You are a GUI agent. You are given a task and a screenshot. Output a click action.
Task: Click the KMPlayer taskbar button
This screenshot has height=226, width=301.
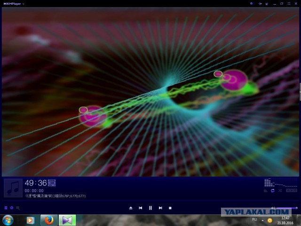click(67, 220)
